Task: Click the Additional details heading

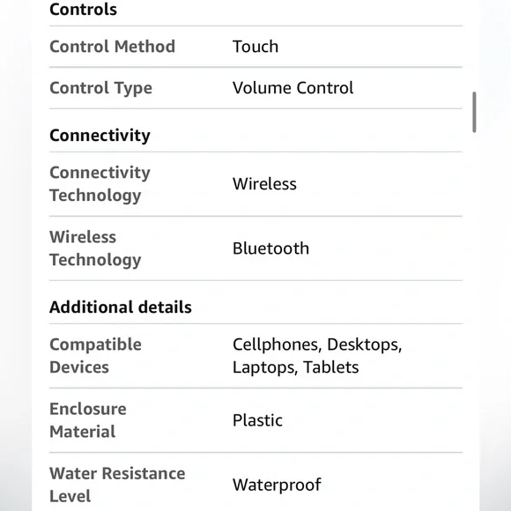Action: pyautogui.click(x=121, y=307)
